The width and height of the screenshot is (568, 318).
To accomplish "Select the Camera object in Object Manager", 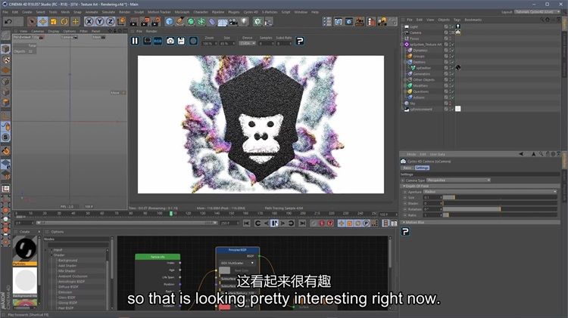I will [416, 32].
